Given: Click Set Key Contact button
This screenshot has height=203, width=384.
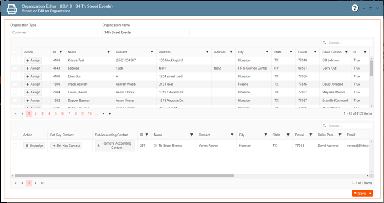Looking at the screenshot, I should tap(66, 146).
